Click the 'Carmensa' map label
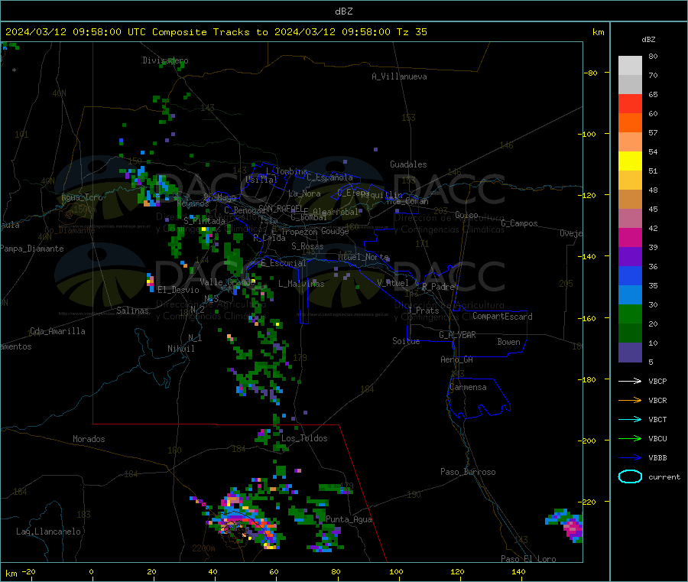This screenshot has width=688, height=582. click(468, 387)
